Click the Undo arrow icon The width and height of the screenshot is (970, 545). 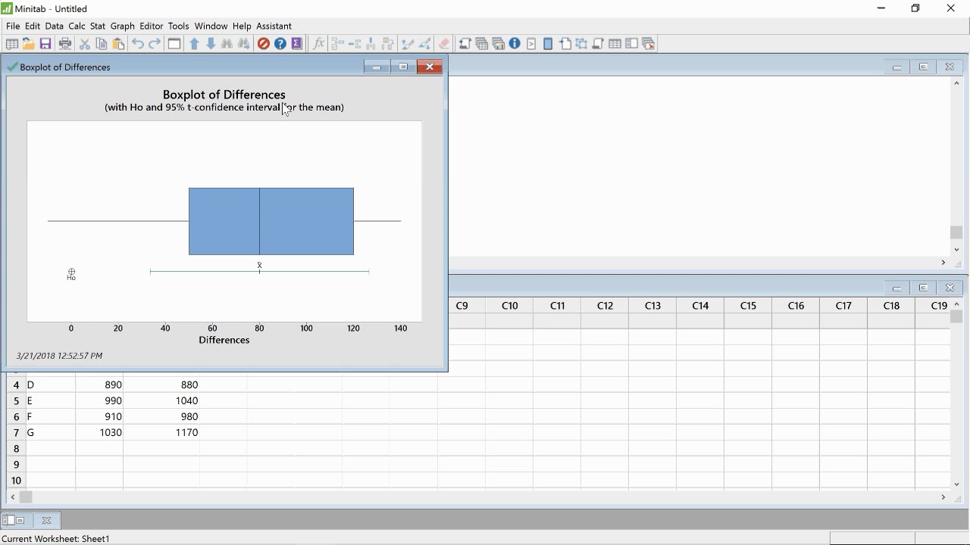pyautogui.click(x=138, y=44)
